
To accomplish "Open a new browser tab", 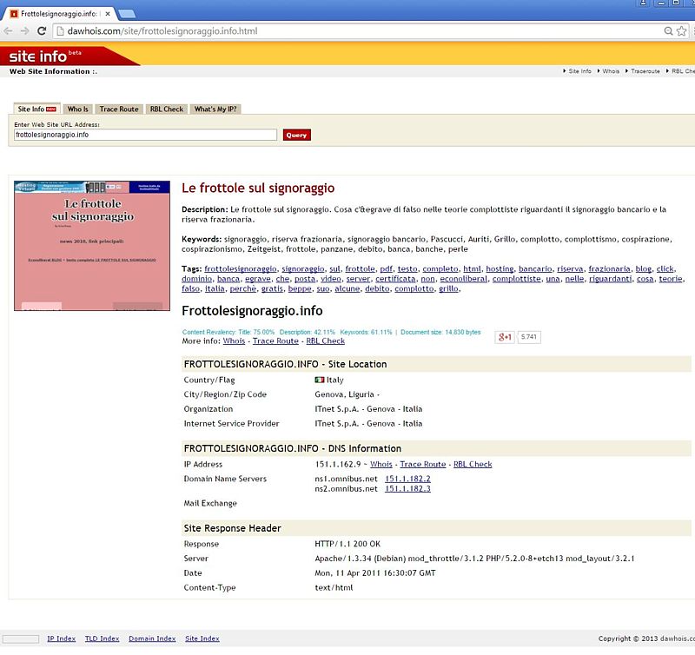I will click(127, 13).
